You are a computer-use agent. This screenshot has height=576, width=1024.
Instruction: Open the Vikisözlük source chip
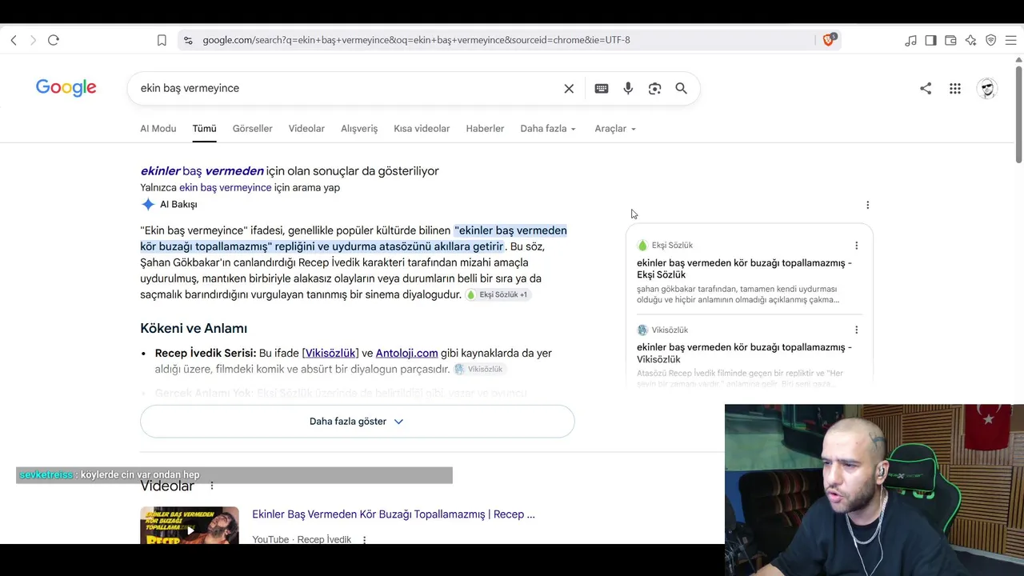tap(478, 369)
